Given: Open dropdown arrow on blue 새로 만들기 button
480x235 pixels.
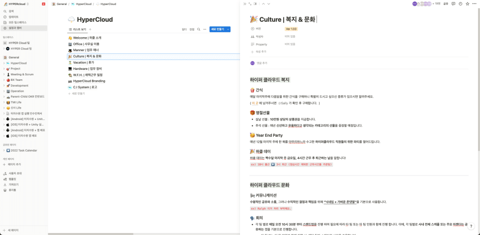Looking at the screenshot, I should pyautogui.click(x=228, y=29).
